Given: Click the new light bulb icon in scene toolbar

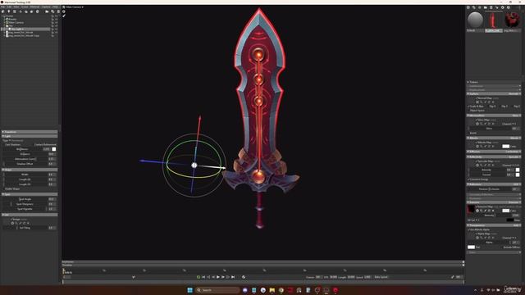Looking at the screenshot, I should [x=9, y=11].
